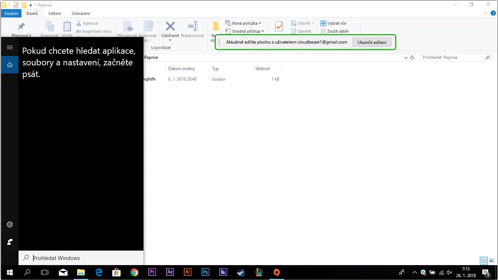
Task: Click the blue help question mark icon
Action: click(493, 13)
